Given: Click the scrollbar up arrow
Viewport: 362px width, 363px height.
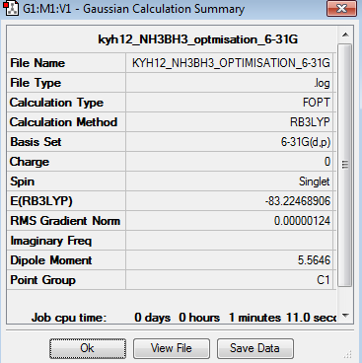Looking at the screenshot, I should tap(345, 35).
